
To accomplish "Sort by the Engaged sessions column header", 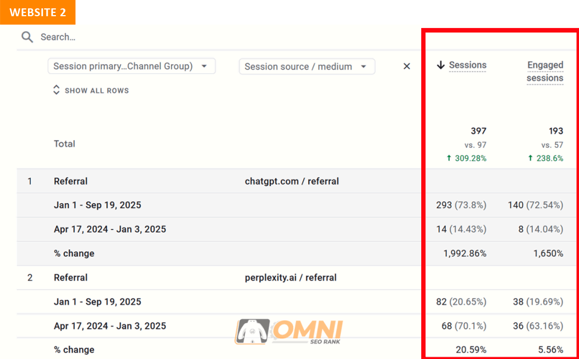I will (x=545, y=72).
